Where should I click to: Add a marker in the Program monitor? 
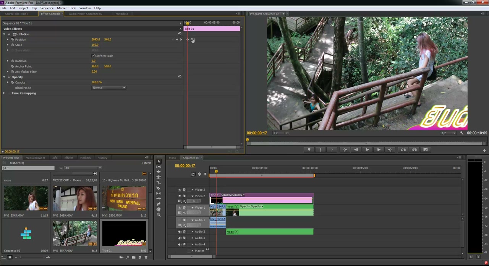click(309, 150)
